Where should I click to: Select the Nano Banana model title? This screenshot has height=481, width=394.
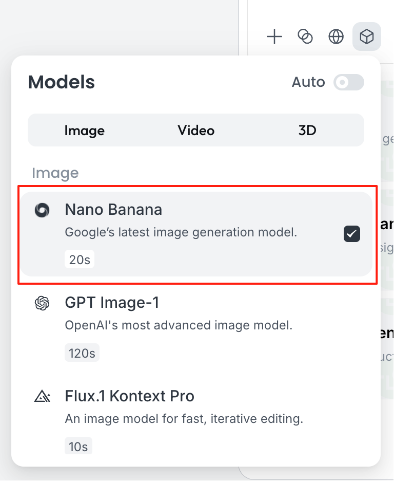tap(113, 210)
